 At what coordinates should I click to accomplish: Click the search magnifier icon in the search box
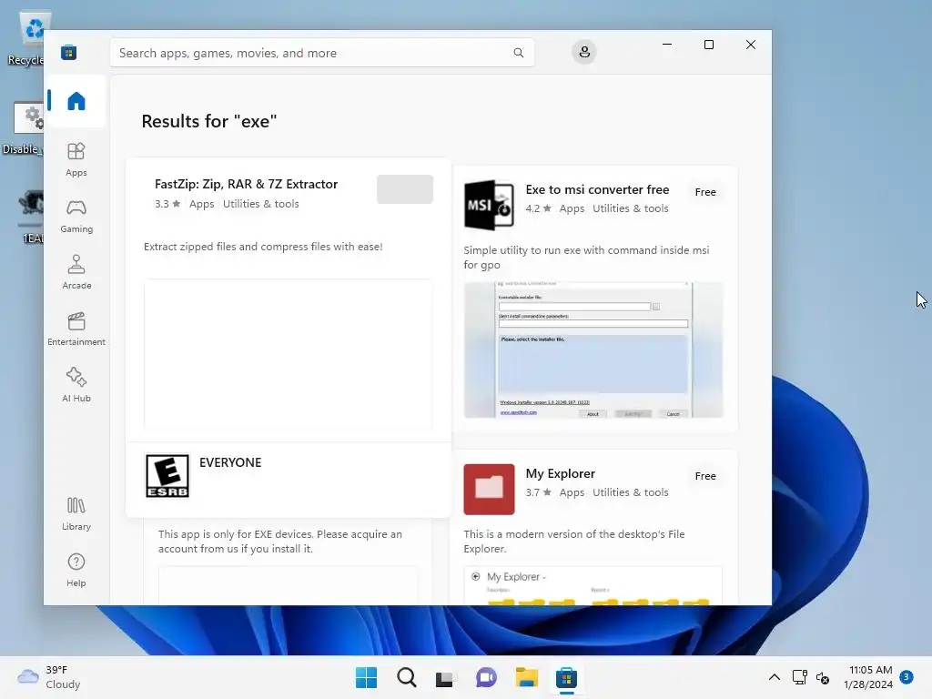(x=518, y=53)
